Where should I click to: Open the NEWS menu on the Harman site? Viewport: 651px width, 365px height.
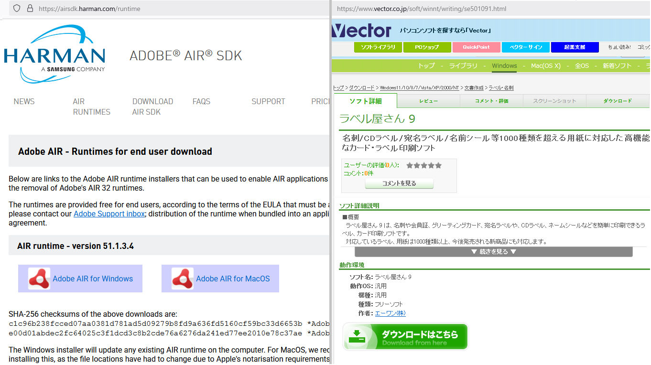click(x=24, y=101)
